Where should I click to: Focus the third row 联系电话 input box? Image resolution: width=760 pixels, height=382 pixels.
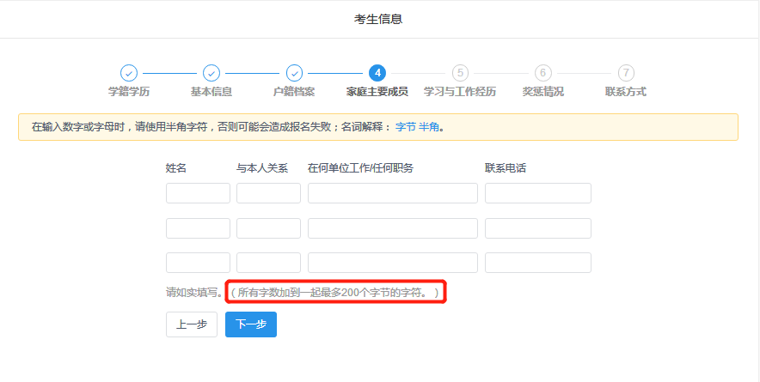pos(537,263)
